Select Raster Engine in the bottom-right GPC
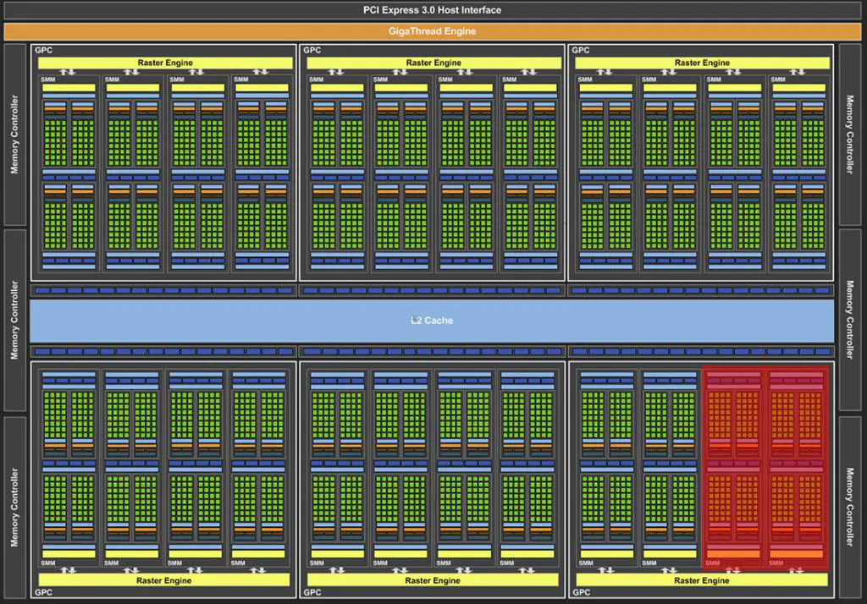 click(x=702, y=580)
